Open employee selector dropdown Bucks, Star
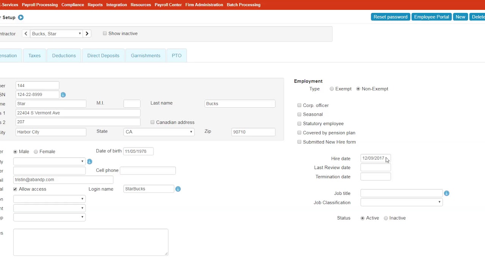485x273 pixels. pyautogui.click(x=56, y=34)
